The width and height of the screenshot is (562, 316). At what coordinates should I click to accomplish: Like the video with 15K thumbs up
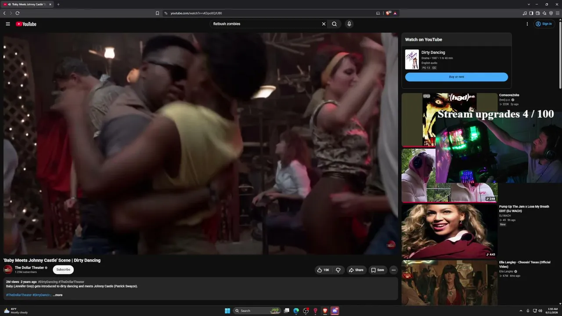tap(323, 270)
